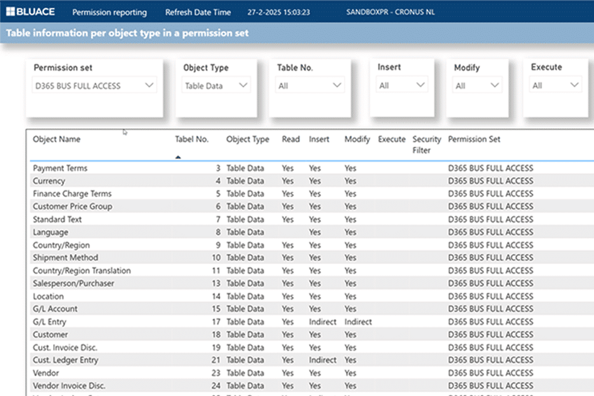Expand the Insert filter dropdown
Image resolution: width=594 pixels, height=396 pixels.
tap(402, 85)
